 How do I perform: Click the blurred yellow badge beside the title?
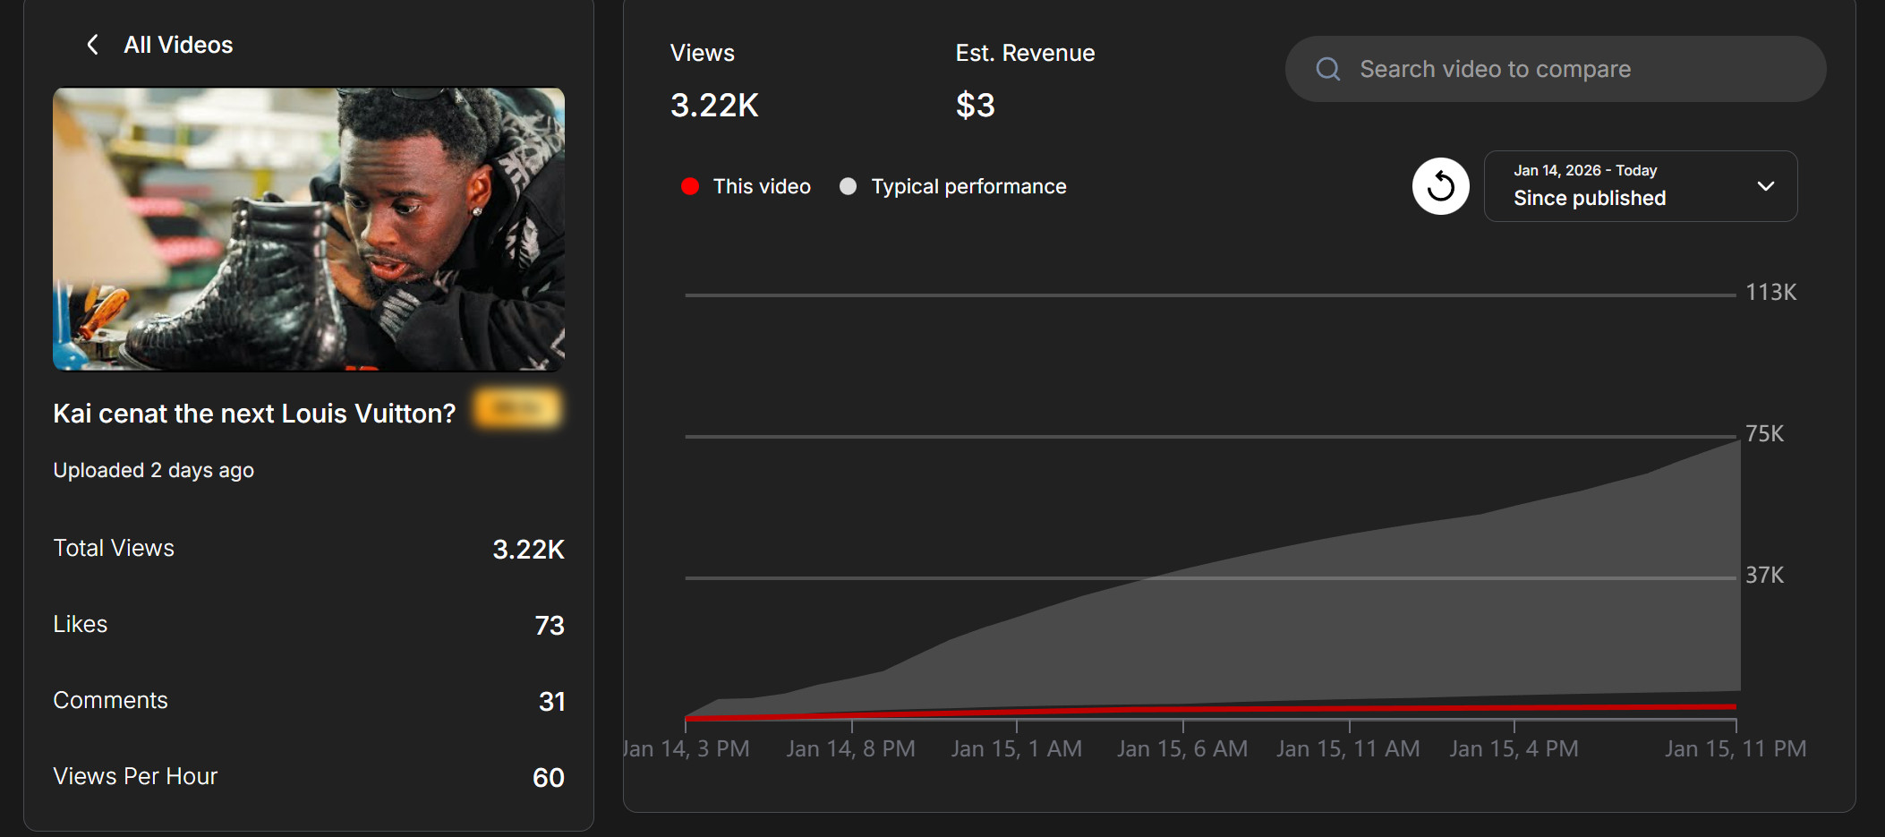pos(517,409)
